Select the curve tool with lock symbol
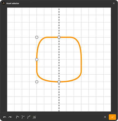The width and height of the screenshot is (118, 121). click(x=34, y=117)
